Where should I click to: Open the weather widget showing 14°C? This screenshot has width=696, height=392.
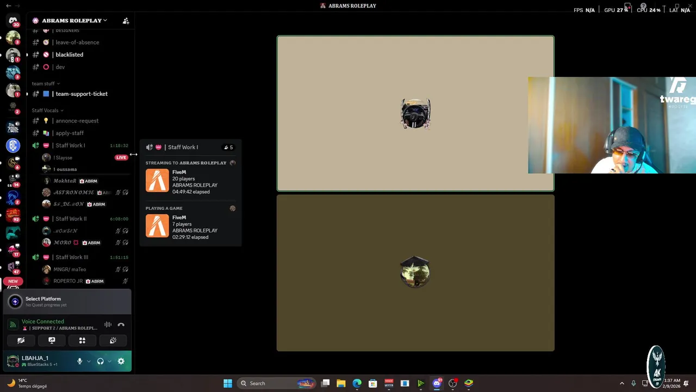pyautogui.click(x=27, y=383)
